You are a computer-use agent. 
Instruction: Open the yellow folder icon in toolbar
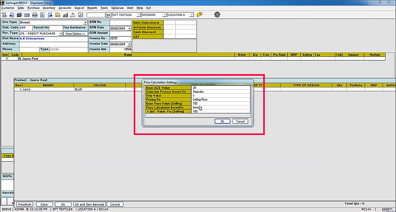tap(58, 15)
